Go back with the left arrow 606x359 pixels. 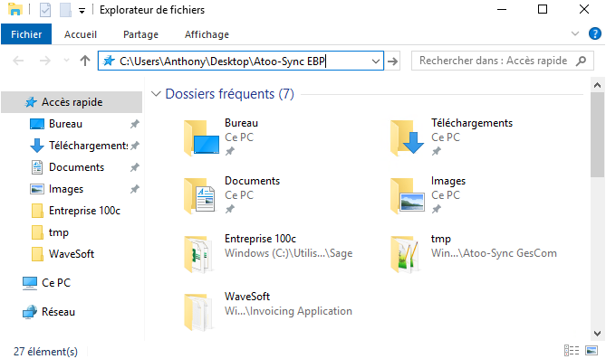tap(18, 61)
